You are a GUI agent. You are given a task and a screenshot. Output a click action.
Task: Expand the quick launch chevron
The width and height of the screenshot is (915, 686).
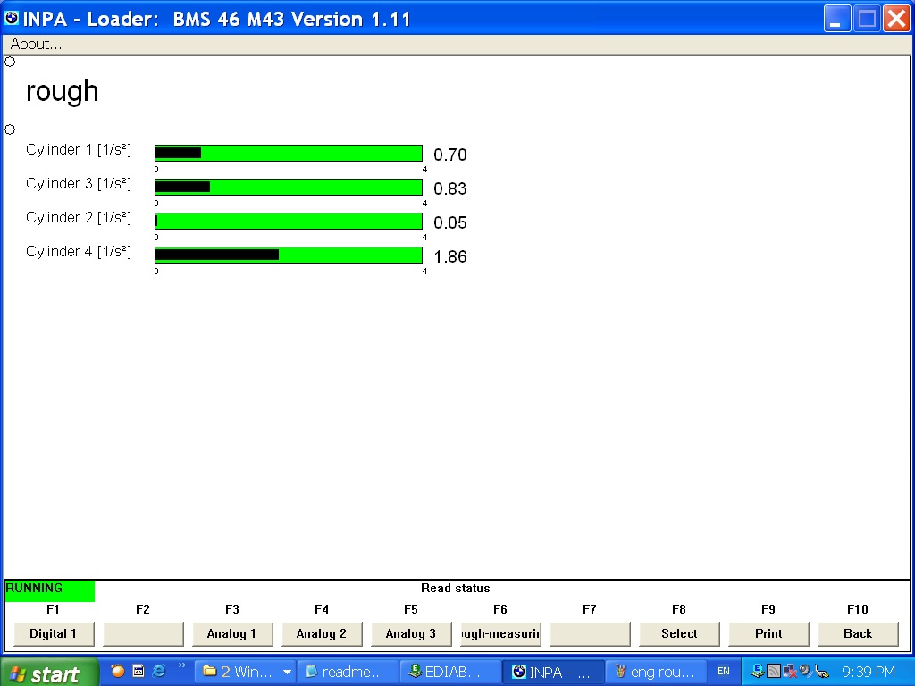pos(181,665)
